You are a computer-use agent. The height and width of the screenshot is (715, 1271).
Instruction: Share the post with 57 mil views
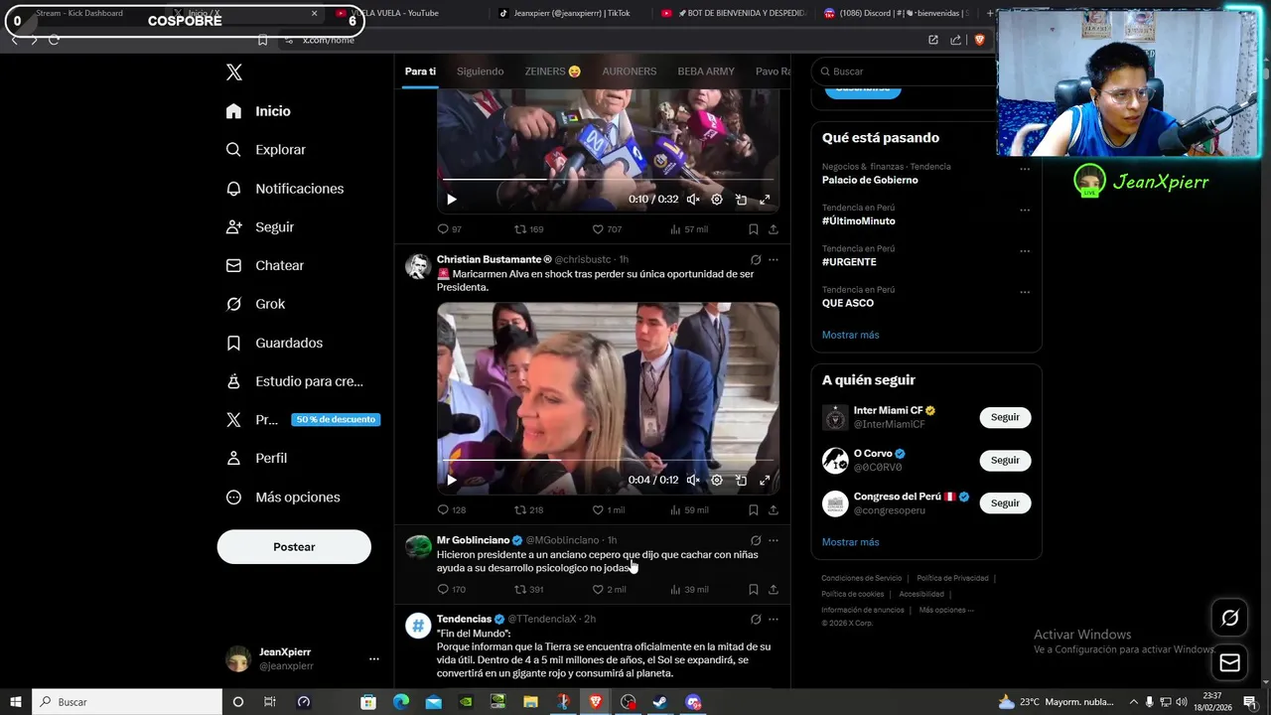pos(774,229)
